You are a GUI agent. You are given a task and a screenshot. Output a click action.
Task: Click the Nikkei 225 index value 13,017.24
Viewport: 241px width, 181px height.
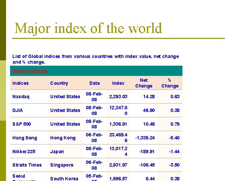click(x=118, y=152)
